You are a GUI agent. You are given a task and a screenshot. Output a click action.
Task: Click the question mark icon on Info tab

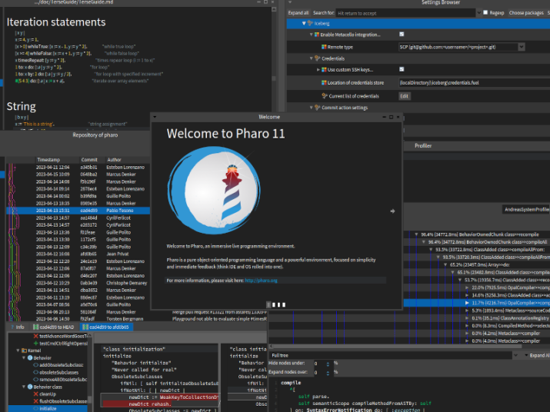click(x=12, y=327)
